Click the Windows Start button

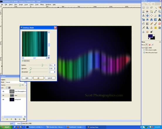click(x=6, y=127)
